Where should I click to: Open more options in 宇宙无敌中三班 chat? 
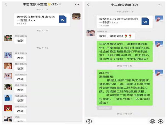click(x=77, y=4)
